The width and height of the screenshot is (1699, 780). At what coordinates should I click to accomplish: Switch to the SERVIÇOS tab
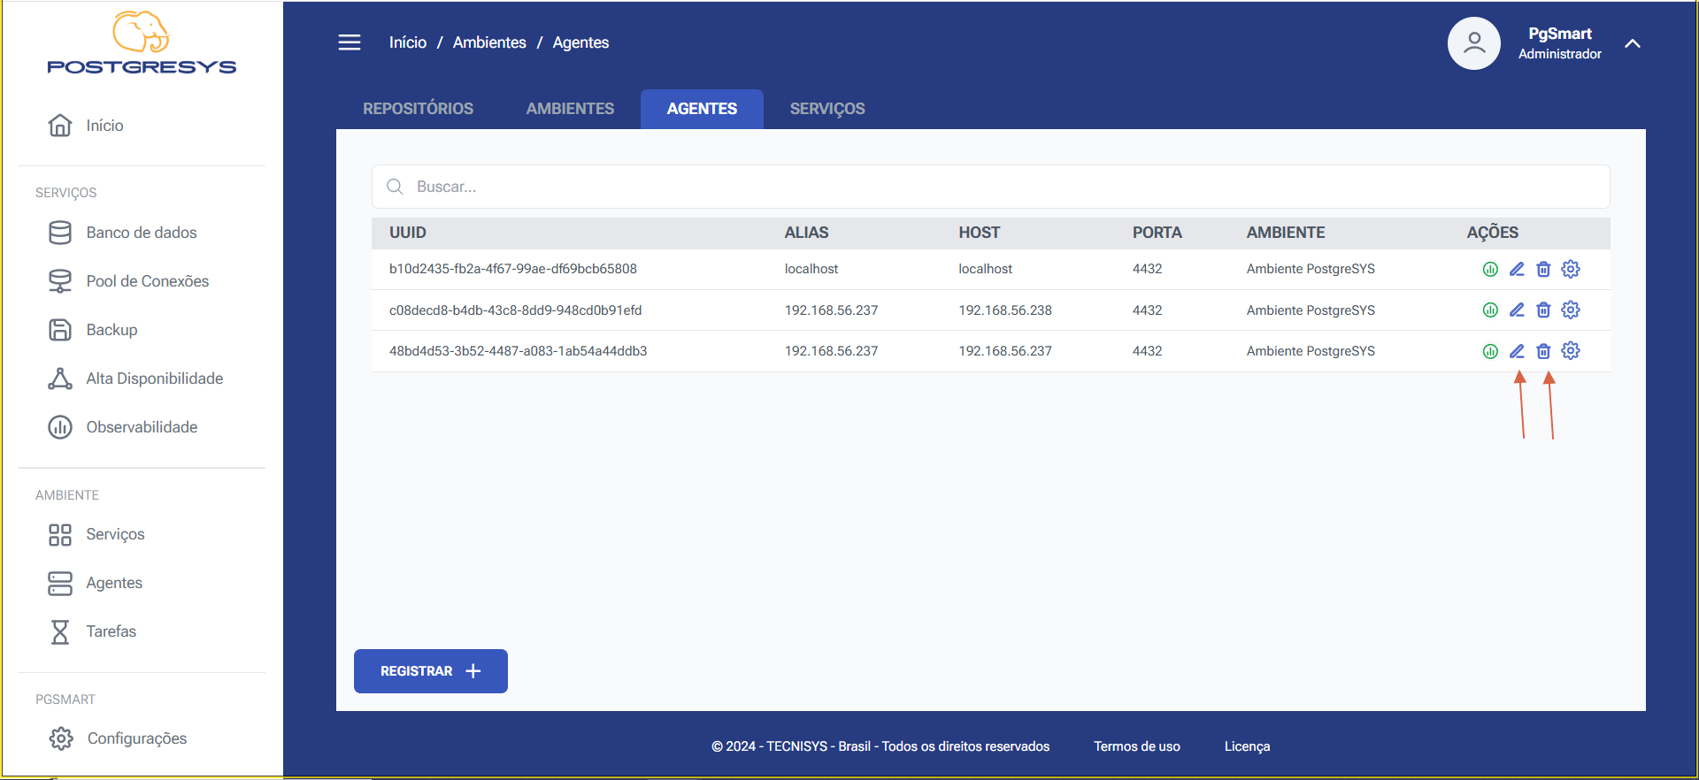(x=827, y=109)
